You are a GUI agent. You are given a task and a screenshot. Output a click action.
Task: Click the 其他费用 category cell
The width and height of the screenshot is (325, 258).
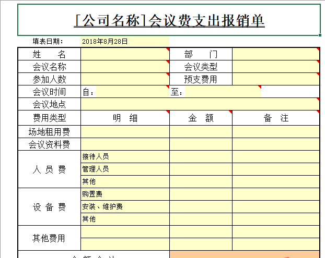(49, 238)
